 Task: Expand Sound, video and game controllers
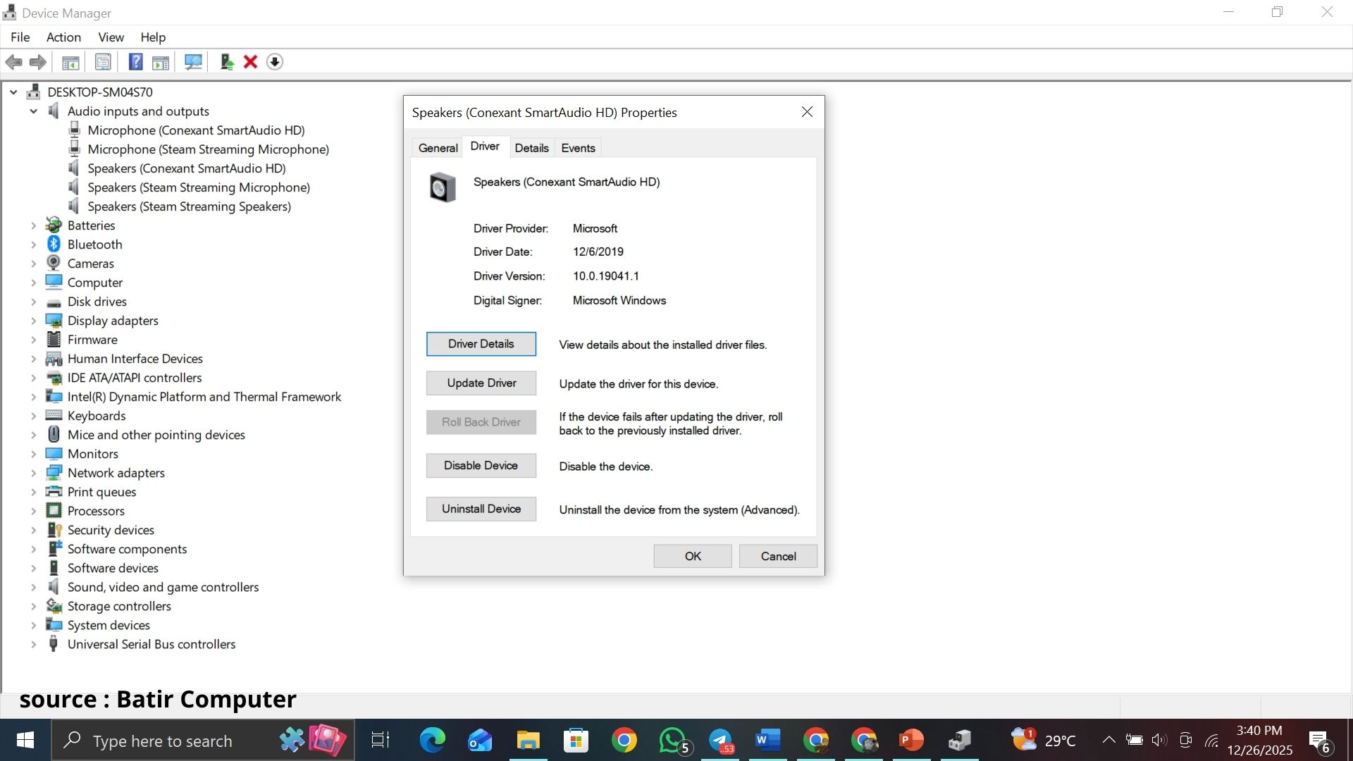pos(33,587)
